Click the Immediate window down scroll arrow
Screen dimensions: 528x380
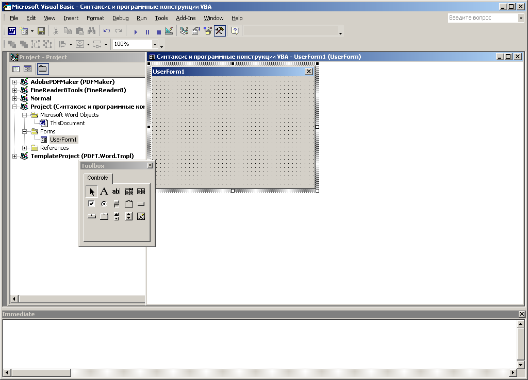[521, 365]
